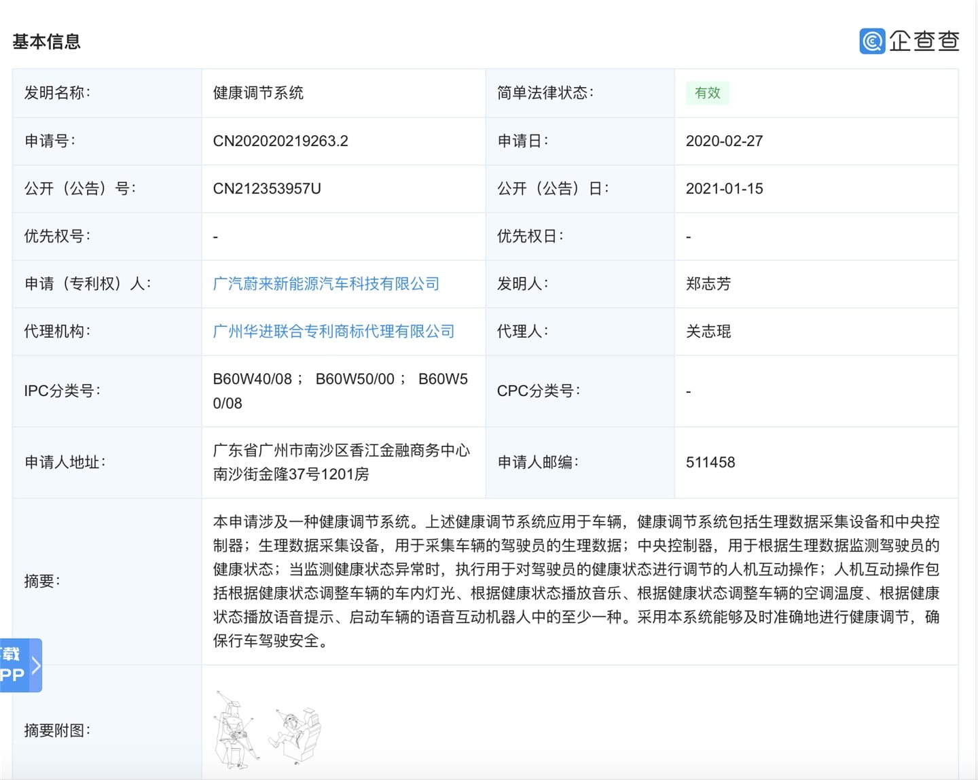Open agency 广州华进联合专利商标代理有限公司 link
The height and width of the screenshot is (780, 978).
click(333, 332)
